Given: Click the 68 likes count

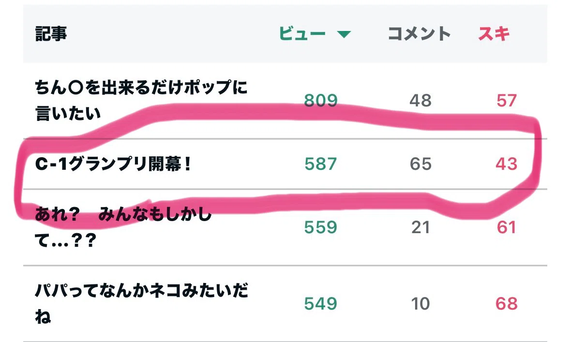Looking at the screenshot, I should pos(507,304).
